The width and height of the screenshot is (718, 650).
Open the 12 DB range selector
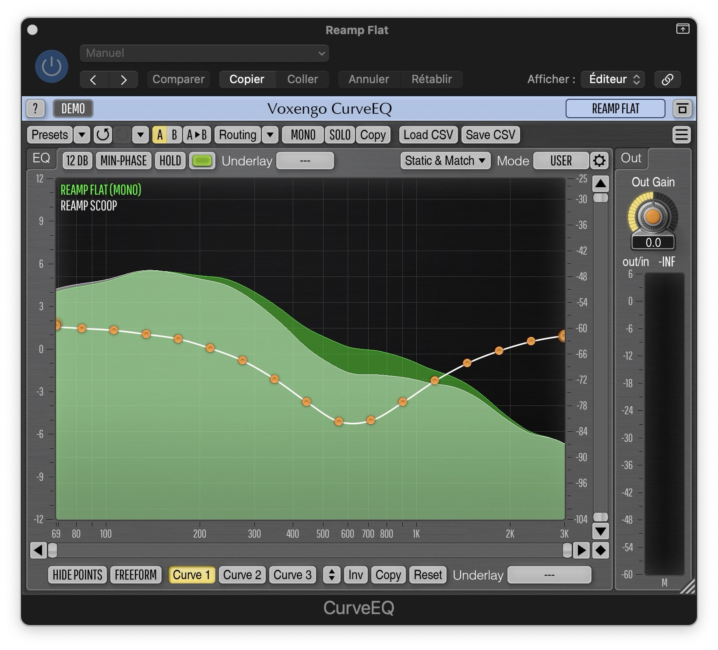click(77, 161)
